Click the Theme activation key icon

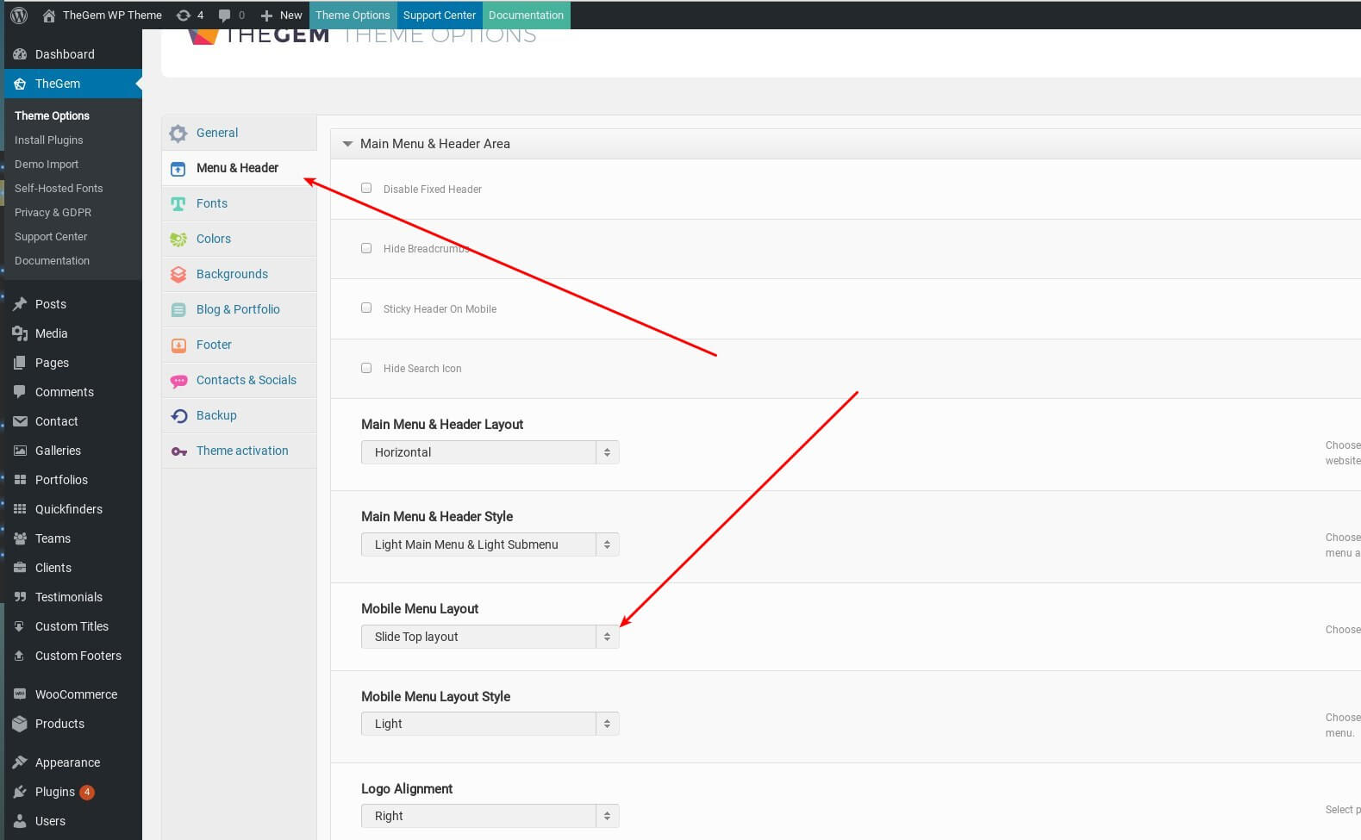pos(178,451)
